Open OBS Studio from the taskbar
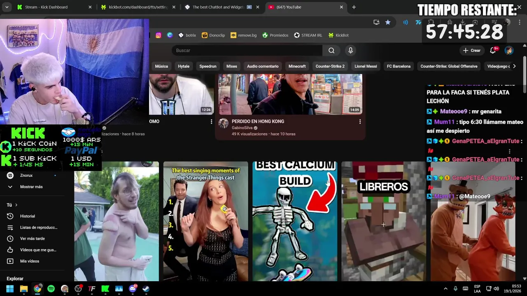 [78, 289]
